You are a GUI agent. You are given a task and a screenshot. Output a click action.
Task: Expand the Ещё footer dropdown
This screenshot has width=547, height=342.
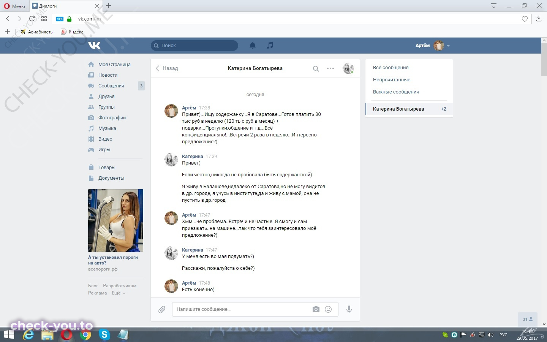click(118, 293)
